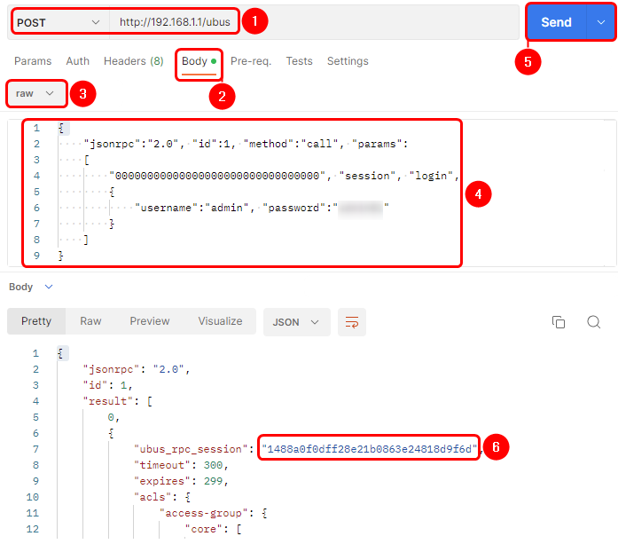Switch response view to Raw
The width and height of the screenshot is (618, 544).
(90, 321)
